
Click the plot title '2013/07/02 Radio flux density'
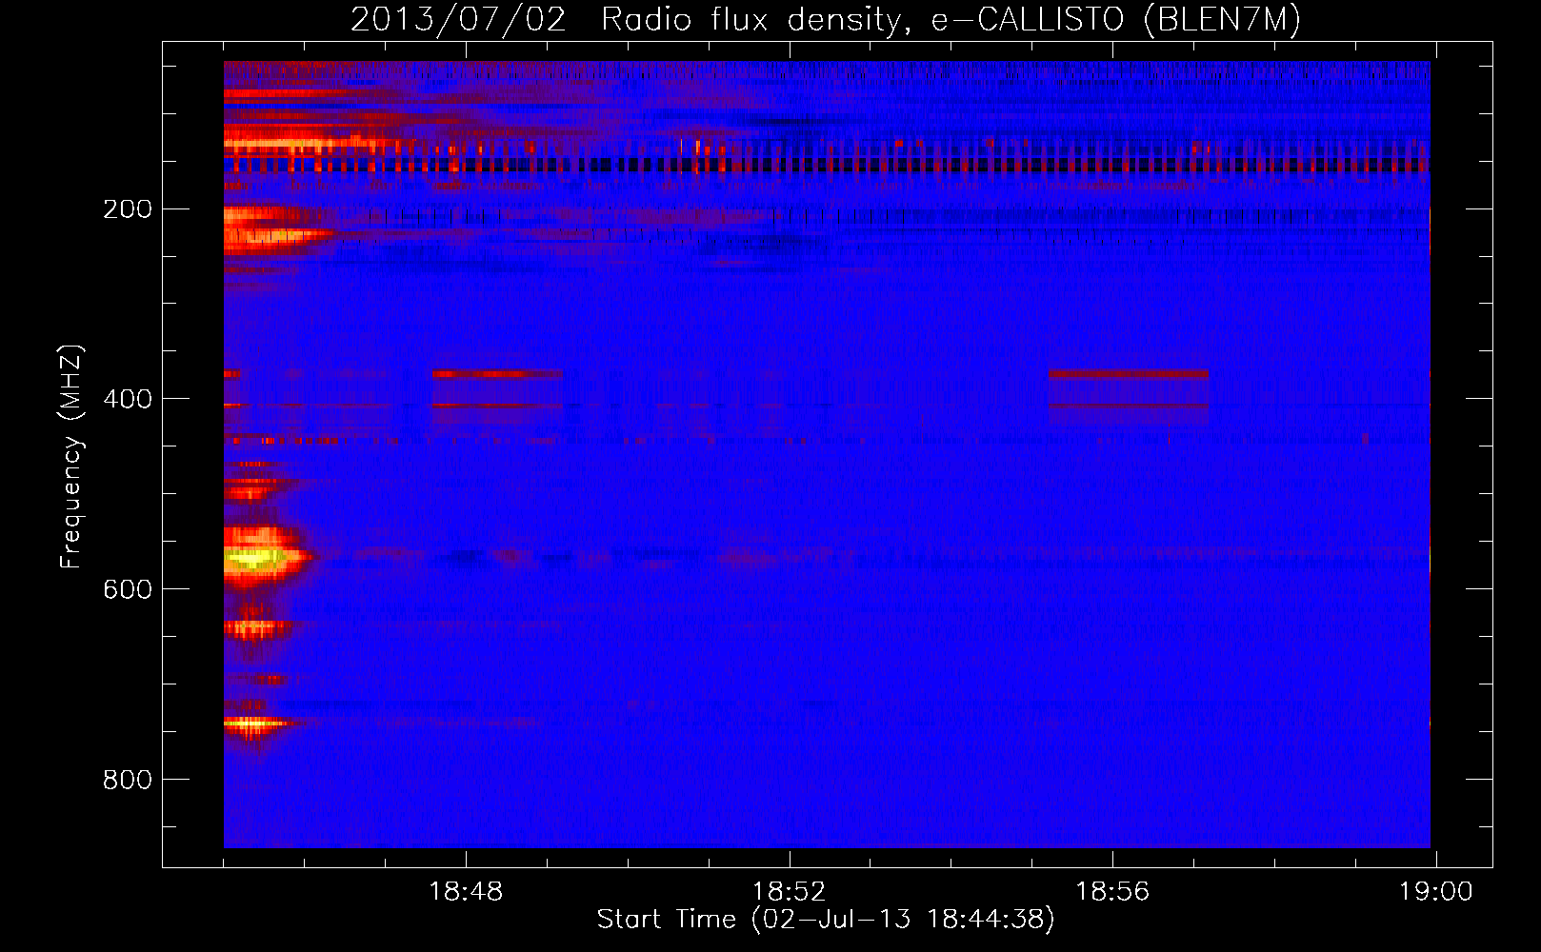(826, 19)
